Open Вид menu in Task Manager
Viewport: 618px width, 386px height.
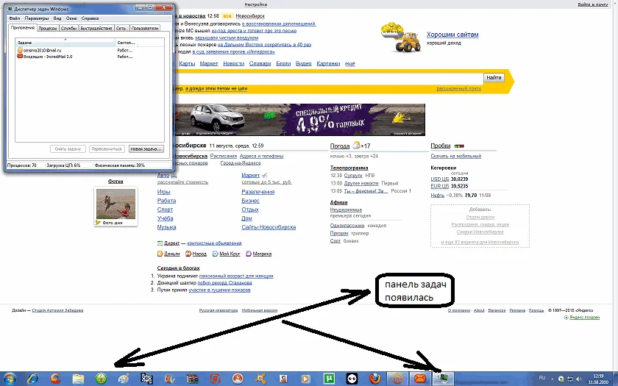[x=57, y=18]
